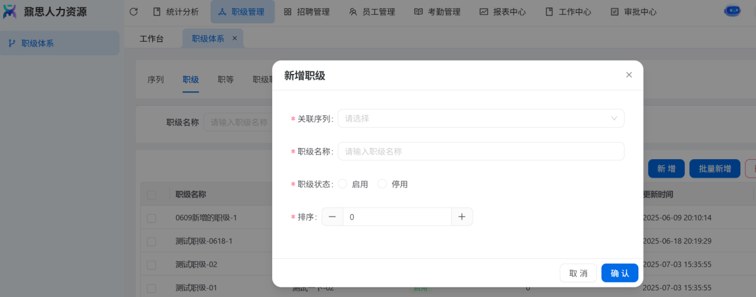This screenshot has height=297, width=756.
Task: Click the 取消 button
Action: tap(578, 273)
